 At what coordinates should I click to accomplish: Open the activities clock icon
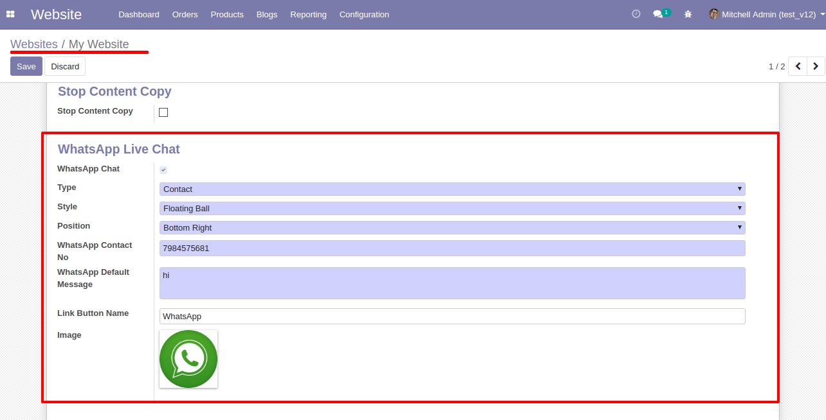(636, 13)
